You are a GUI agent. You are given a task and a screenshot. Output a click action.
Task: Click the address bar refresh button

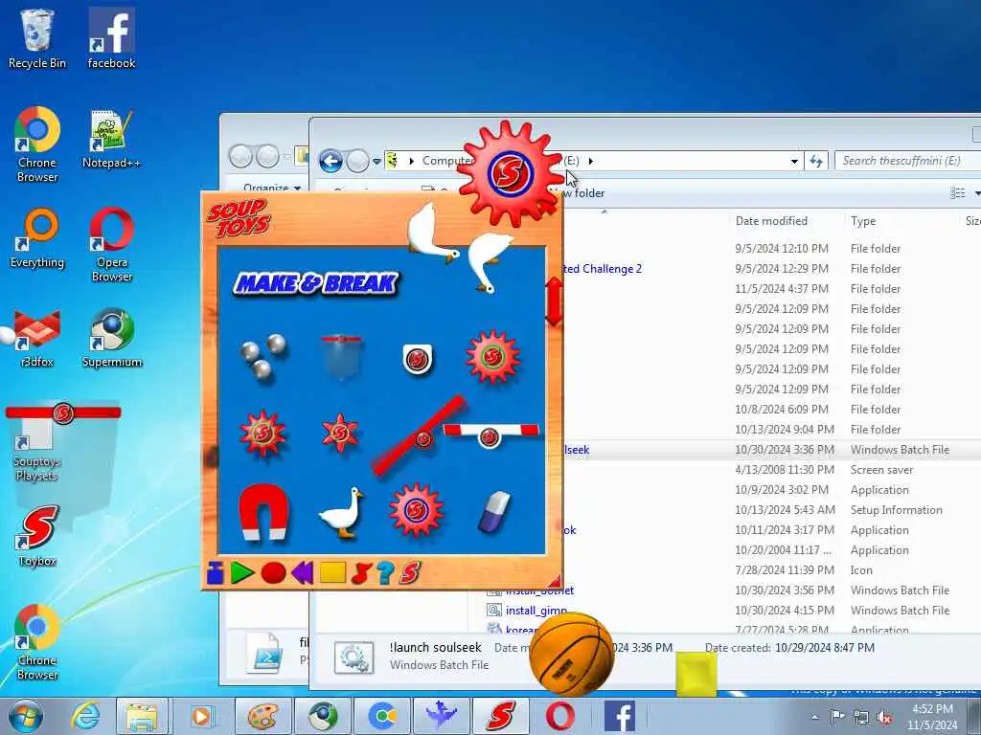816,161
